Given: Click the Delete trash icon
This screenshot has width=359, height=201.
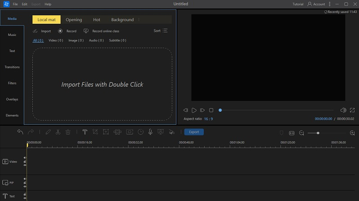Looking at the screenshot, I should pos(68,132).
